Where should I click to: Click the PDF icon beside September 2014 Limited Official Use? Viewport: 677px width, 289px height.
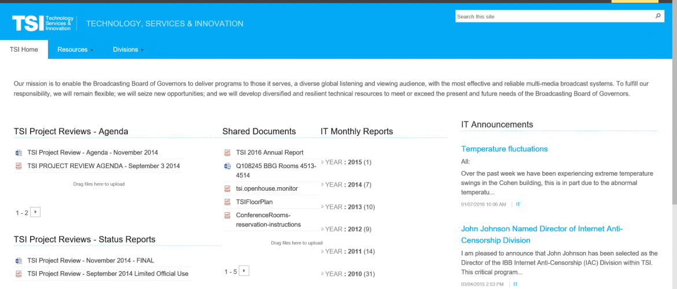tap(19, 274)
